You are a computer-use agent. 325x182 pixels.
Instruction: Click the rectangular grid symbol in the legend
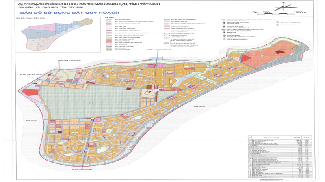167,38
